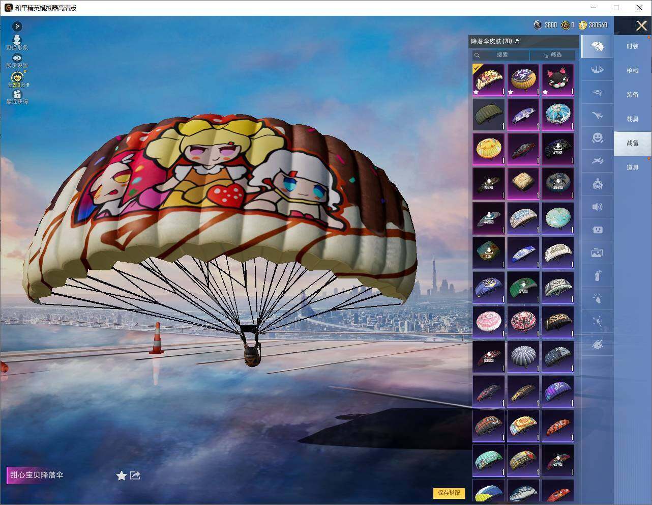Image resolution: width=652 pixels, height=505 pixels.
Task: Click the help icon beside 降落伞皮肤 (70)
Action: click(x=517, y=41)
